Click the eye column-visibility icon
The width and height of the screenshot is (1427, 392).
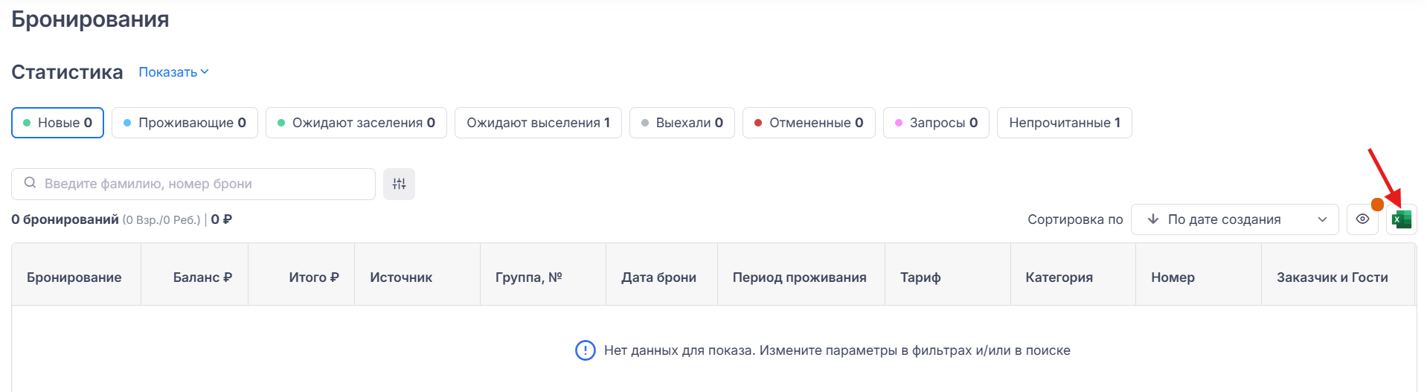(1362, 219)
